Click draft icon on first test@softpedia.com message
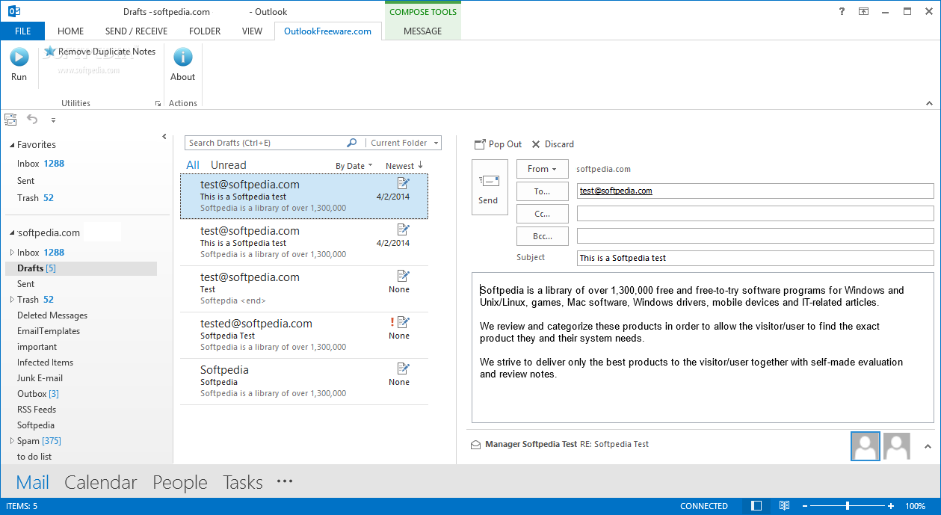Screen dimensions: 941x515 [404, 183]
